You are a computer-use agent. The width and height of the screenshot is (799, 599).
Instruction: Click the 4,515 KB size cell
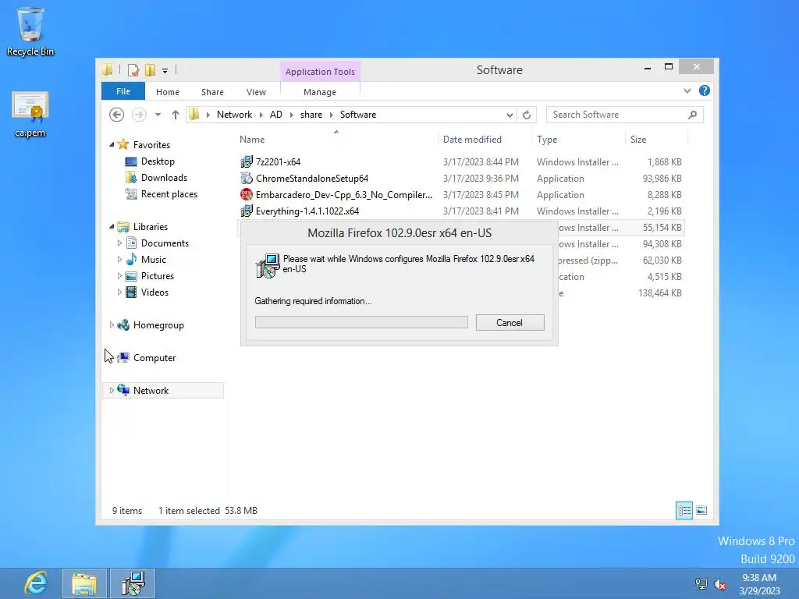664,277
